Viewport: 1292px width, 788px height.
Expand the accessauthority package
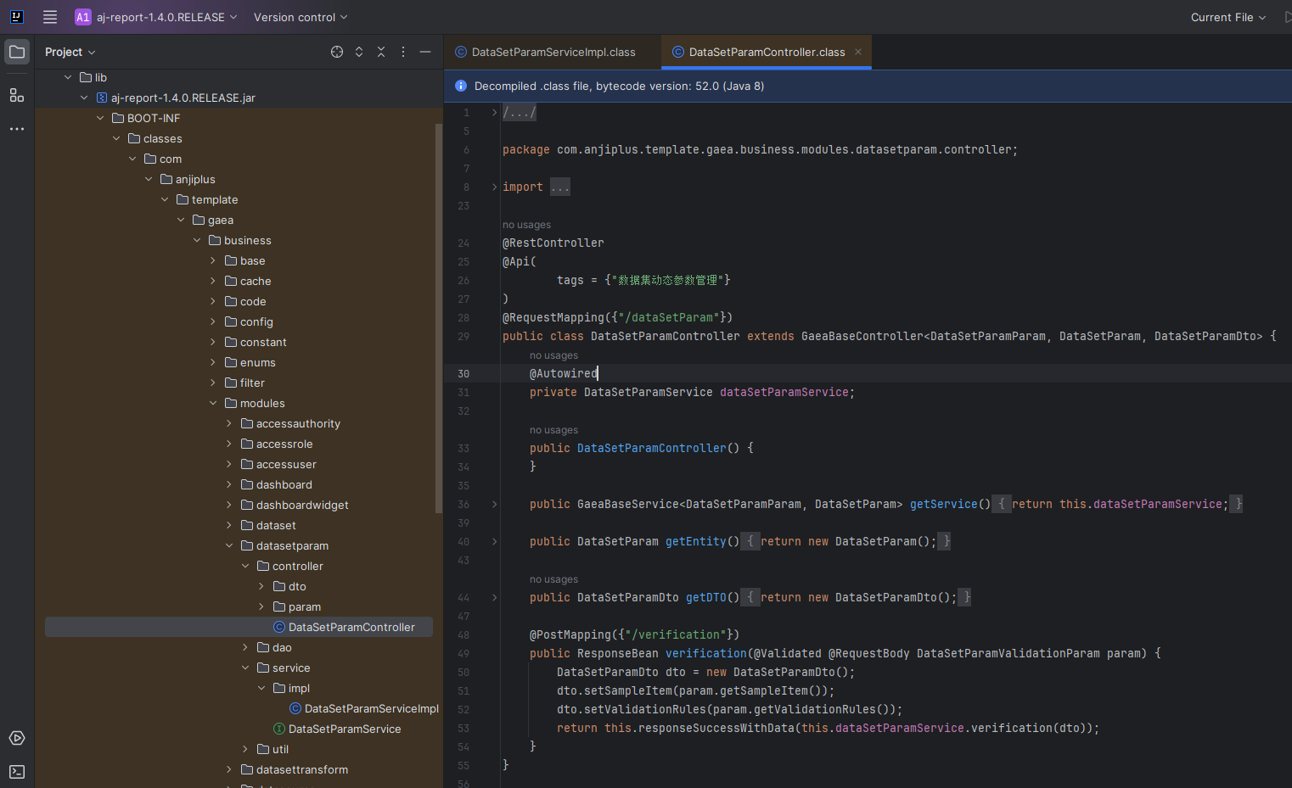pos(229,423)
